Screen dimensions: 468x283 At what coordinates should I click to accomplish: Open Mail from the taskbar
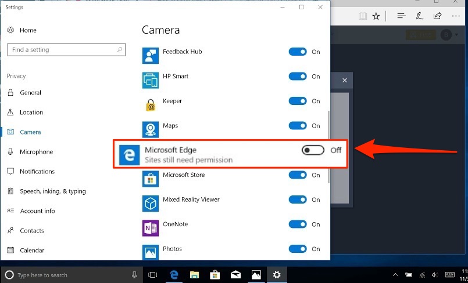click(235, 275)
